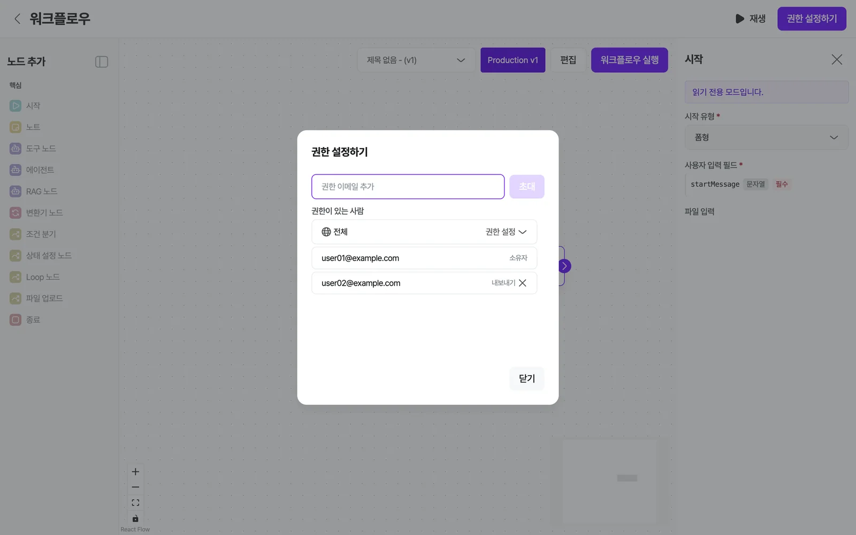This screenshot has width=856, height=535.
Task: Remove user02@example.com with the X icon
Action: (x=523, y=283)
